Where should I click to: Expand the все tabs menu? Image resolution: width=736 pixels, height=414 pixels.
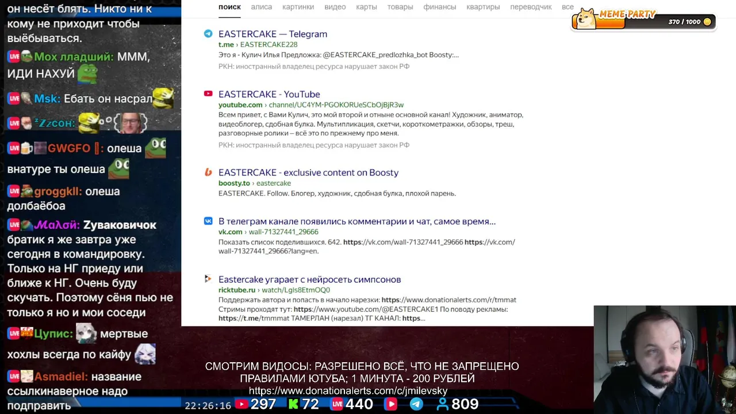click(568, 7)
